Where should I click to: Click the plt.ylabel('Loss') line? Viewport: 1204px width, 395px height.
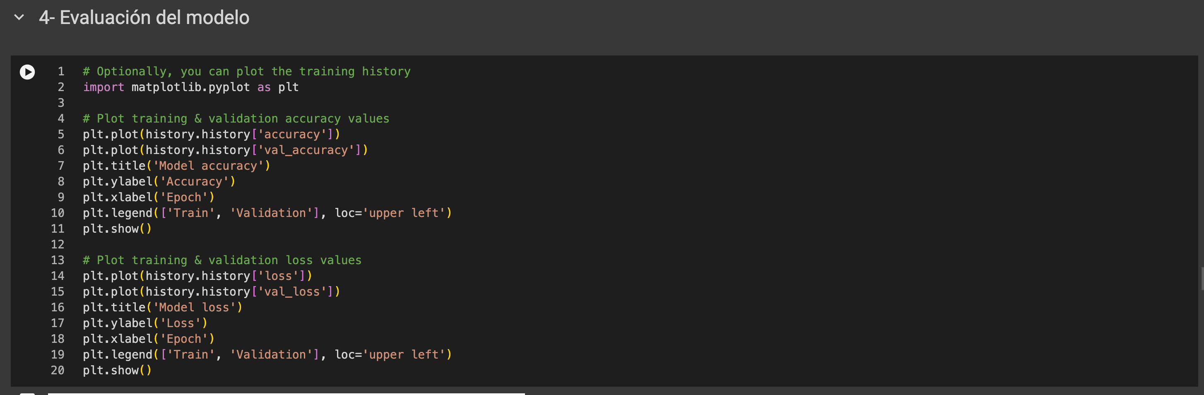tap(145, 323)
